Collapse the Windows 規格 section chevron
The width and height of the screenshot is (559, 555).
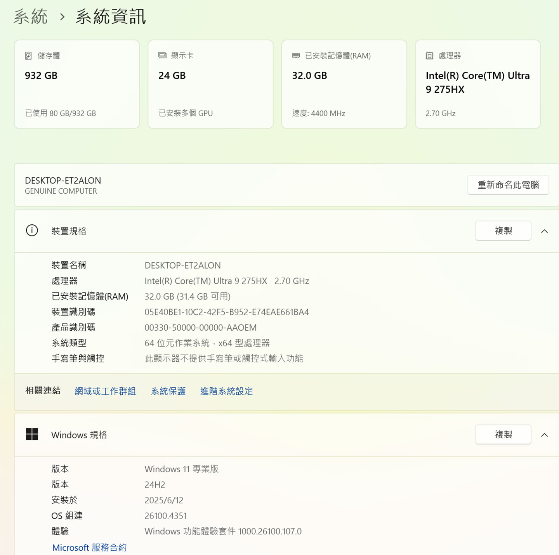(x=544, y=435)
